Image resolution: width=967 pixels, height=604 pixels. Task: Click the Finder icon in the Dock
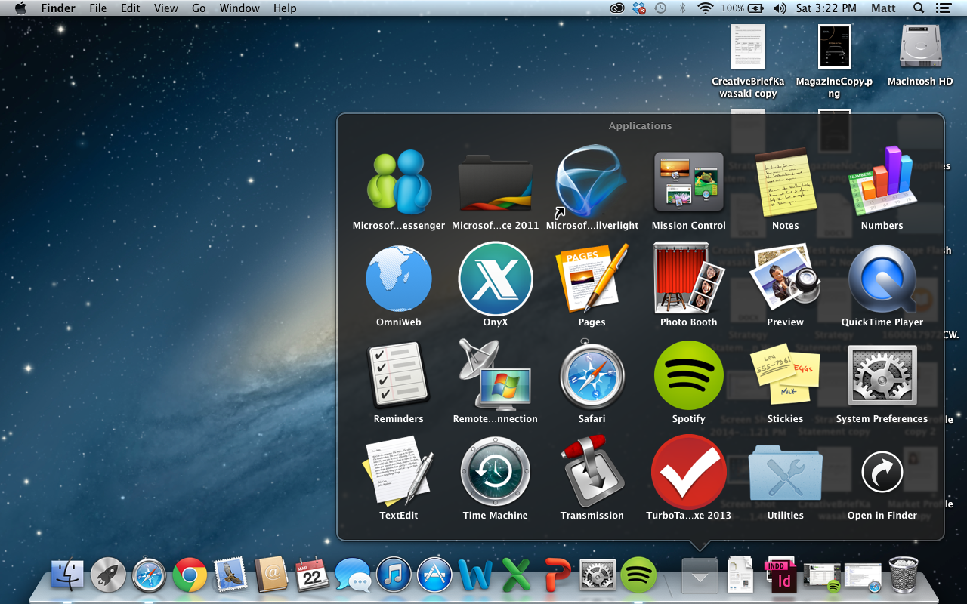68,575
